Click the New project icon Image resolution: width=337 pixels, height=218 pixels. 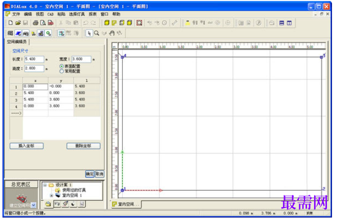click(x=10, y=22)
